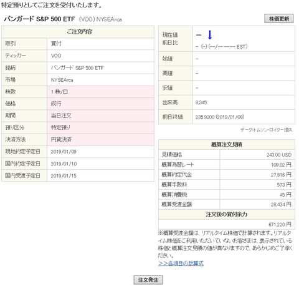Click the 27,816 円 amount
The width and height of the screenshot is (299, 286).
281,175
